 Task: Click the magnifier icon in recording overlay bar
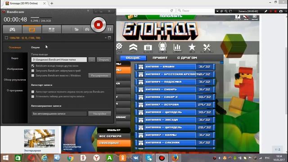(226, 11)
